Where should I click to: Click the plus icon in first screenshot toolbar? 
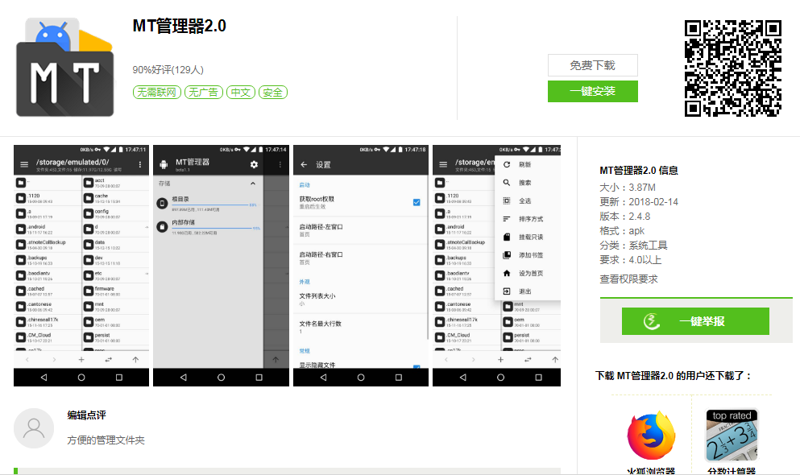(x=81, y=360)
